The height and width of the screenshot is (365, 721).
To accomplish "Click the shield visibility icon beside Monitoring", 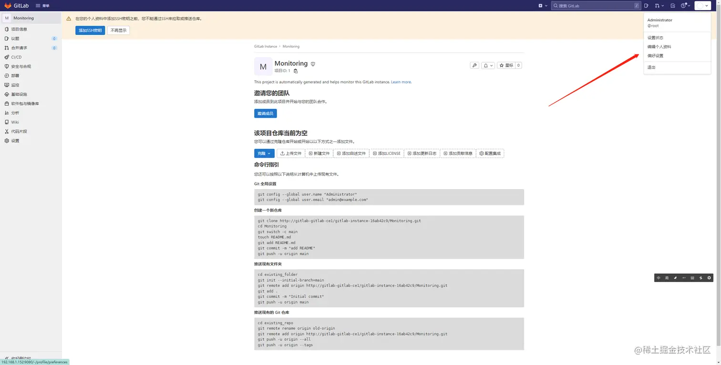I will coord(313,64).
